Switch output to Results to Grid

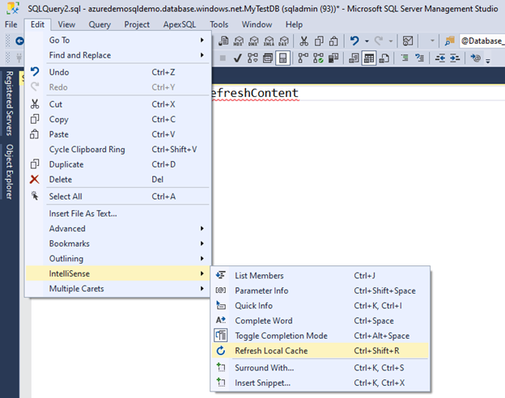[369, 58]
